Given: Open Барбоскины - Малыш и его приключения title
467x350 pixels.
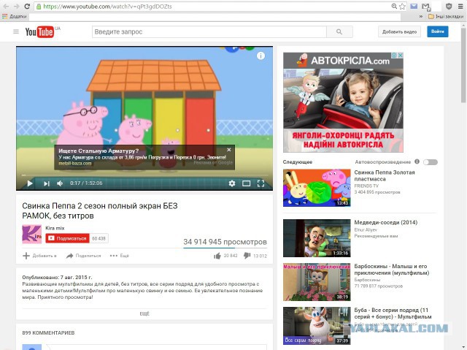Looking at the screenshot, I should (392, 270).
